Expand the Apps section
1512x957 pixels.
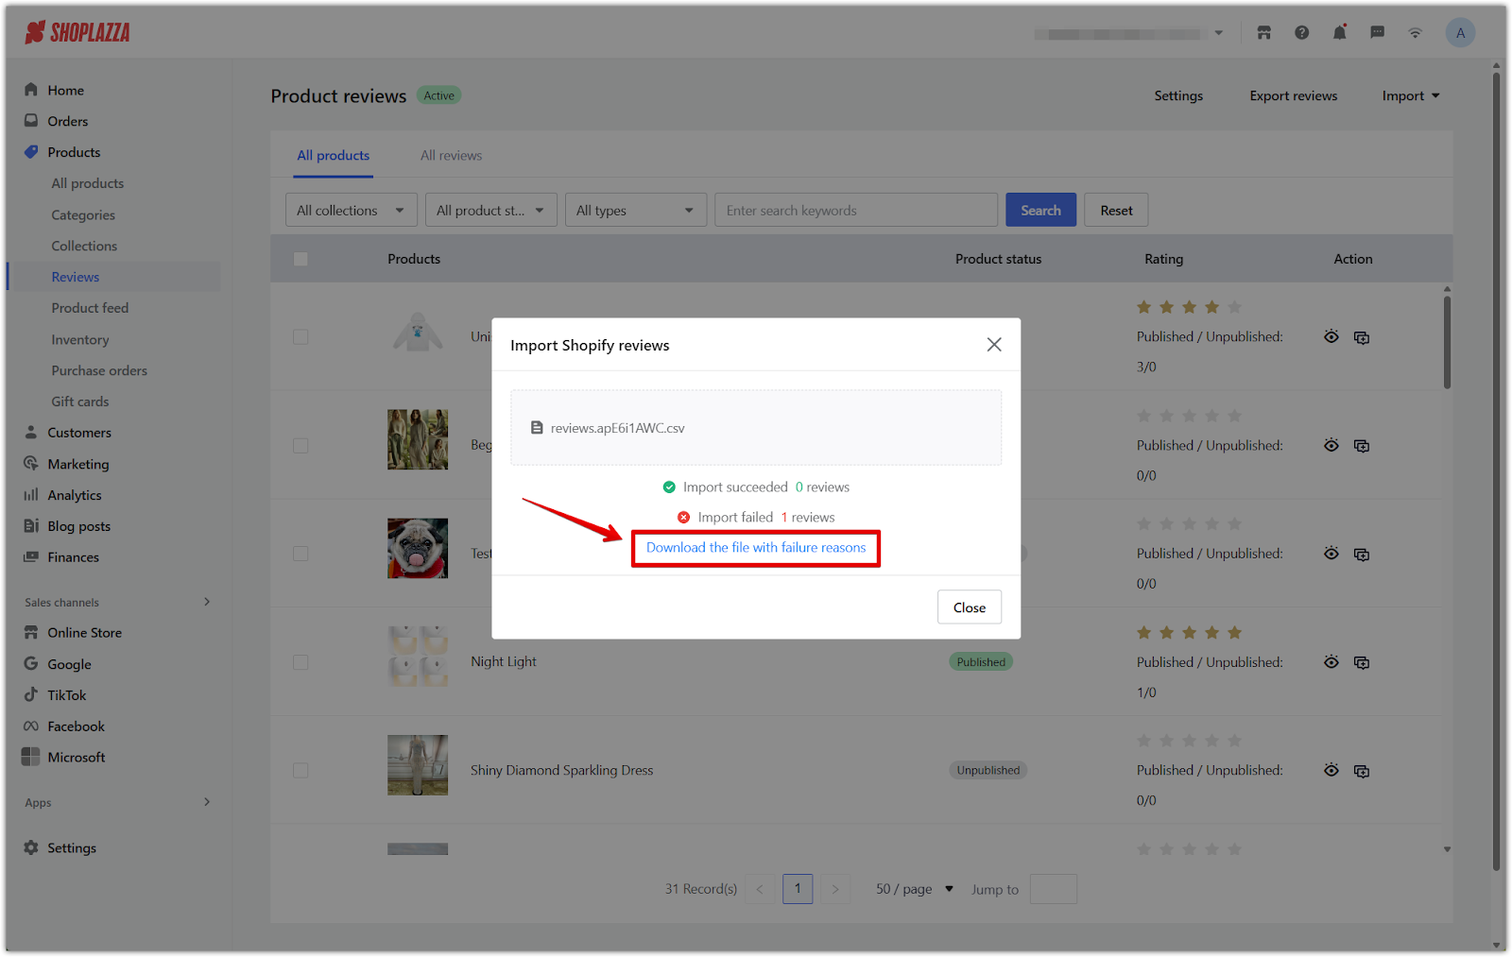(207, 803)
